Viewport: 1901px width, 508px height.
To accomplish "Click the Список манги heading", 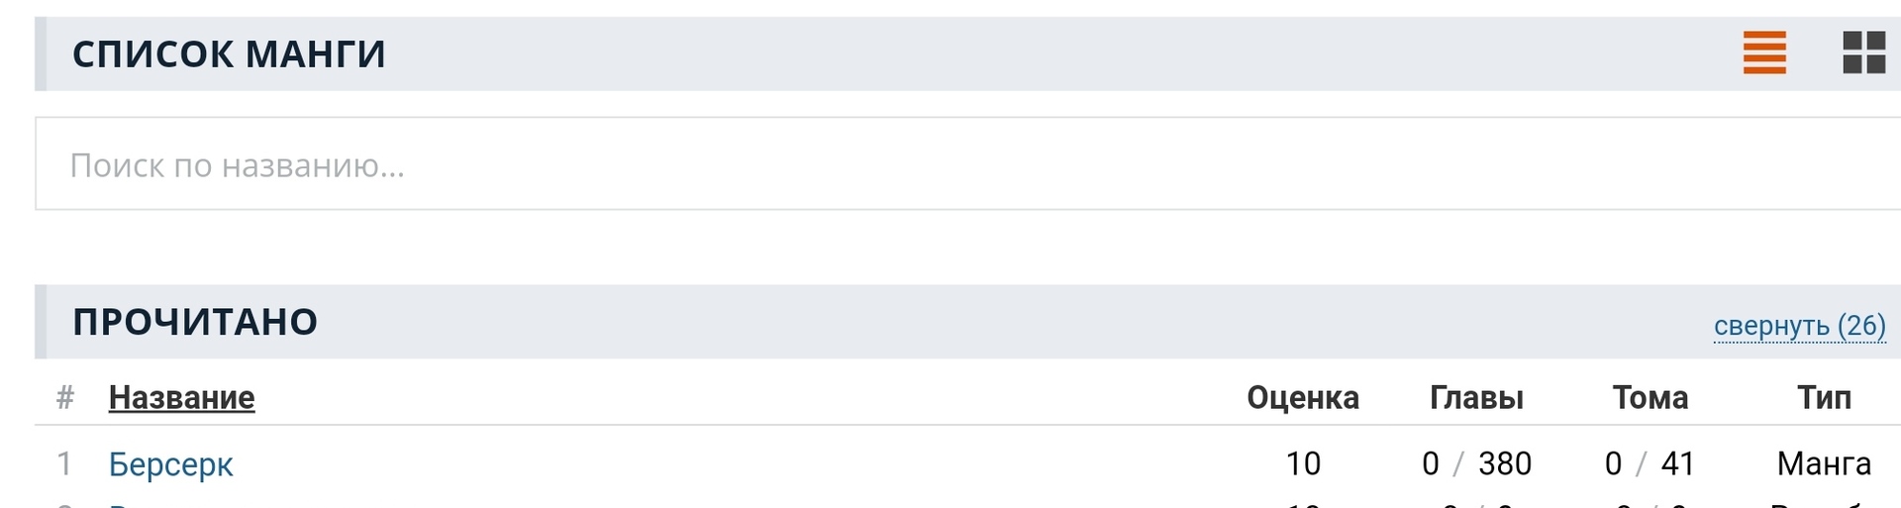I will pos(229,53).
